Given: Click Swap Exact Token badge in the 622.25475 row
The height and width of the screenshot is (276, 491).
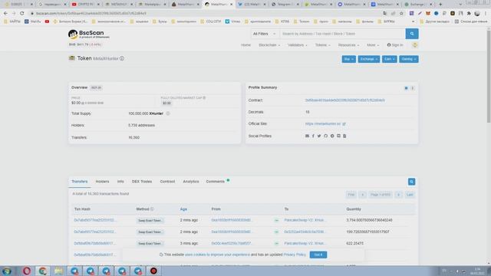Looking at the screenshot, I should [x=150, y=244].
